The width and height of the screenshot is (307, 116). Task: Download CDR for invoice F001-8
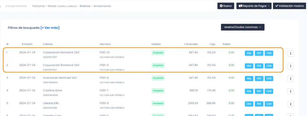pyautogui.click(x=269, y=79)
